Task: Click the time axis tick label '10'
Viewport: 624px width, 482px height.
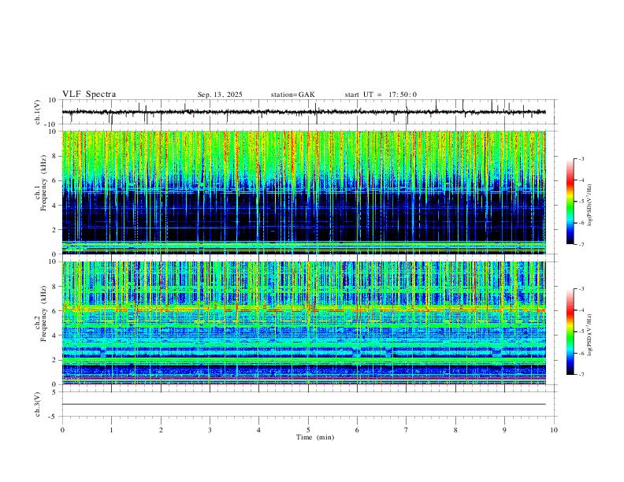Action: click(x=554, y=430)
